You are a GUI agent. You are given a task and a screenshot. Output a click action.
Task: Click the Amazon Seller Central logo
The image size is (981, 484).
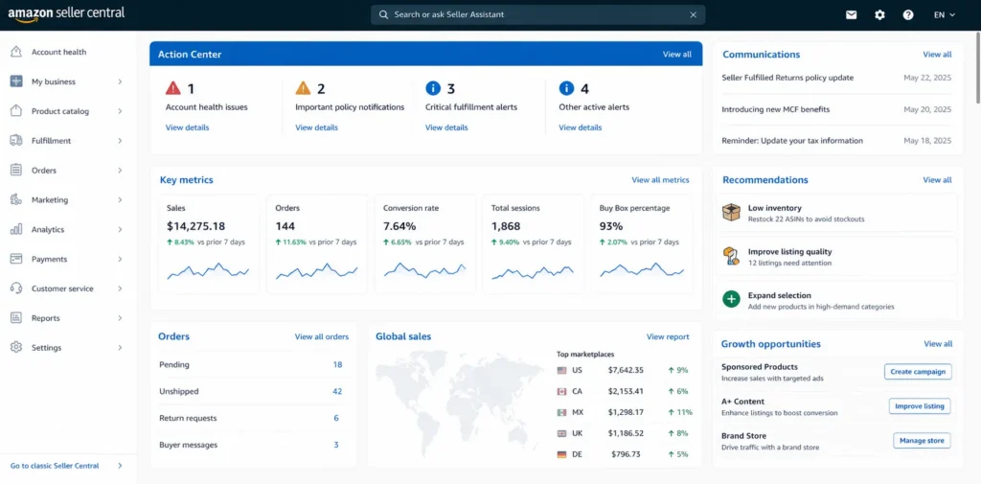(66, 14)
